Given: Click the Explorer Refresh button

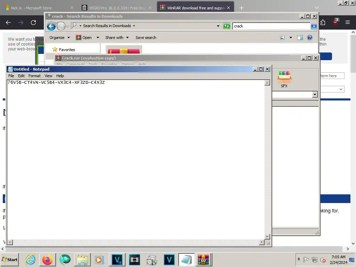Looking at the screenshot, I should pyautogui.click(x=227, y=26).
